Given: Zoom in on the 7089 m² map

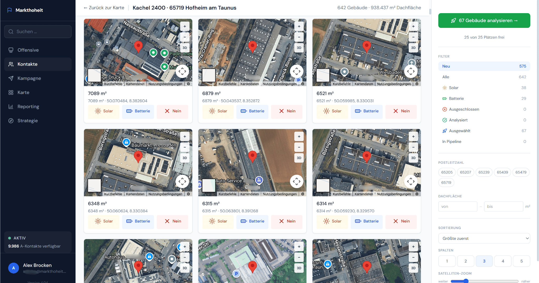Looking at the screenshot, I should pyautogui.click(x=185, y=26).
